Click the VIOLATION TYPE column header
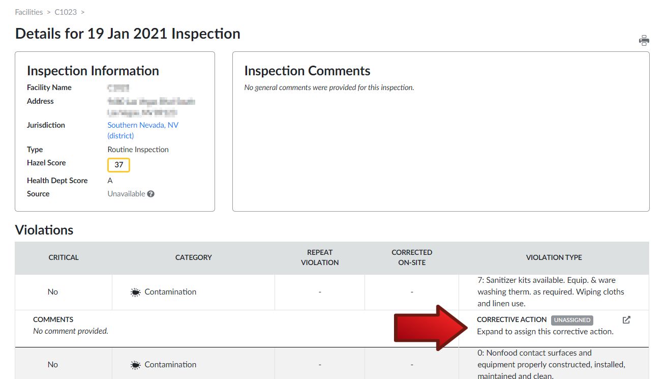This screenshot has width=666, height=379. click(x=554, y=257)
